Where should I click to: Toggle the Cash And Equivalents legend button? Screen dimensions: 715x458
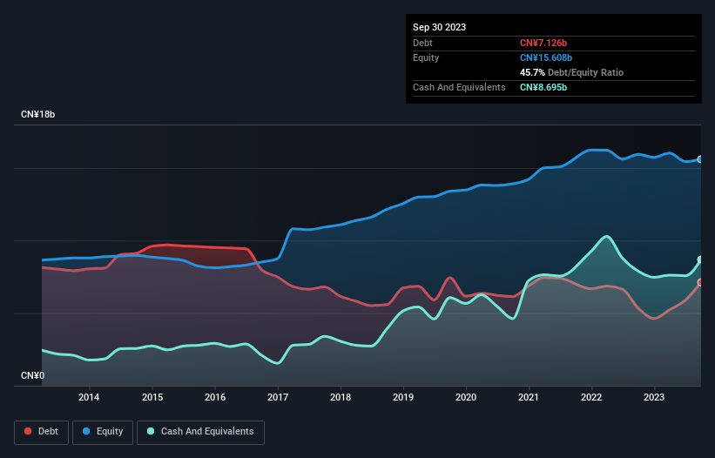[200, 432]
